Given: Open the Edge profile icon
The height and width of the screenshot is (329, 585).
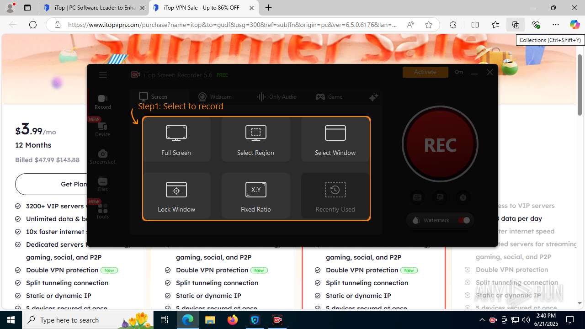Looking at the screenshot, I should click(x=10, y=8).
